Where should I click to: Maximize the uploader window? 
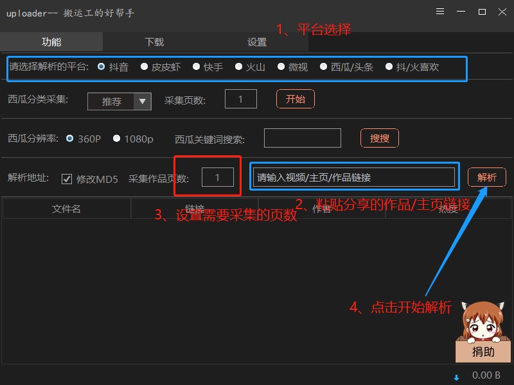(x=482, y=12)
